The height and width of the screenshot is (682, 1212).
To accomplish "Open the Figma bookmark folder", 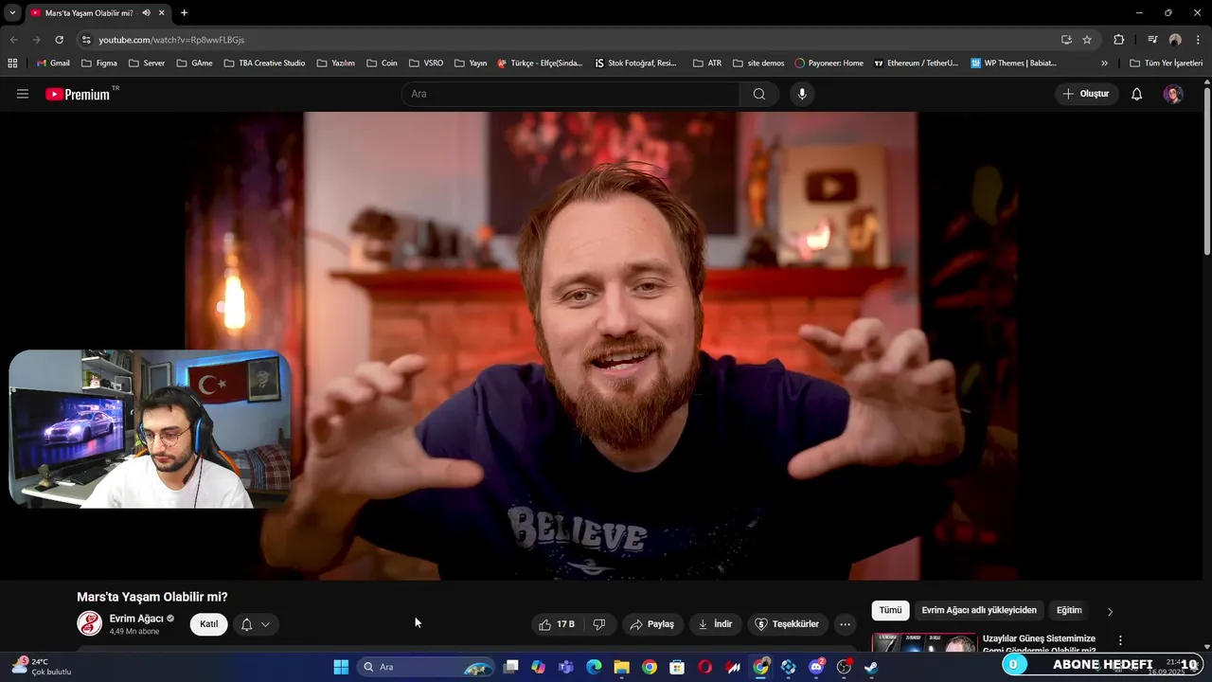I will click(x=99, y=63).
